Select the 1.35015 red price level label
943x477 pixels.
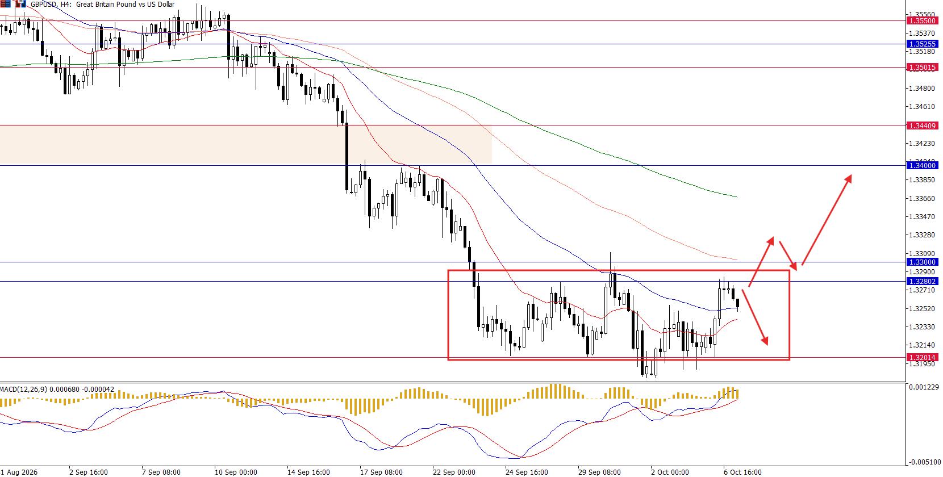(922, 67)
